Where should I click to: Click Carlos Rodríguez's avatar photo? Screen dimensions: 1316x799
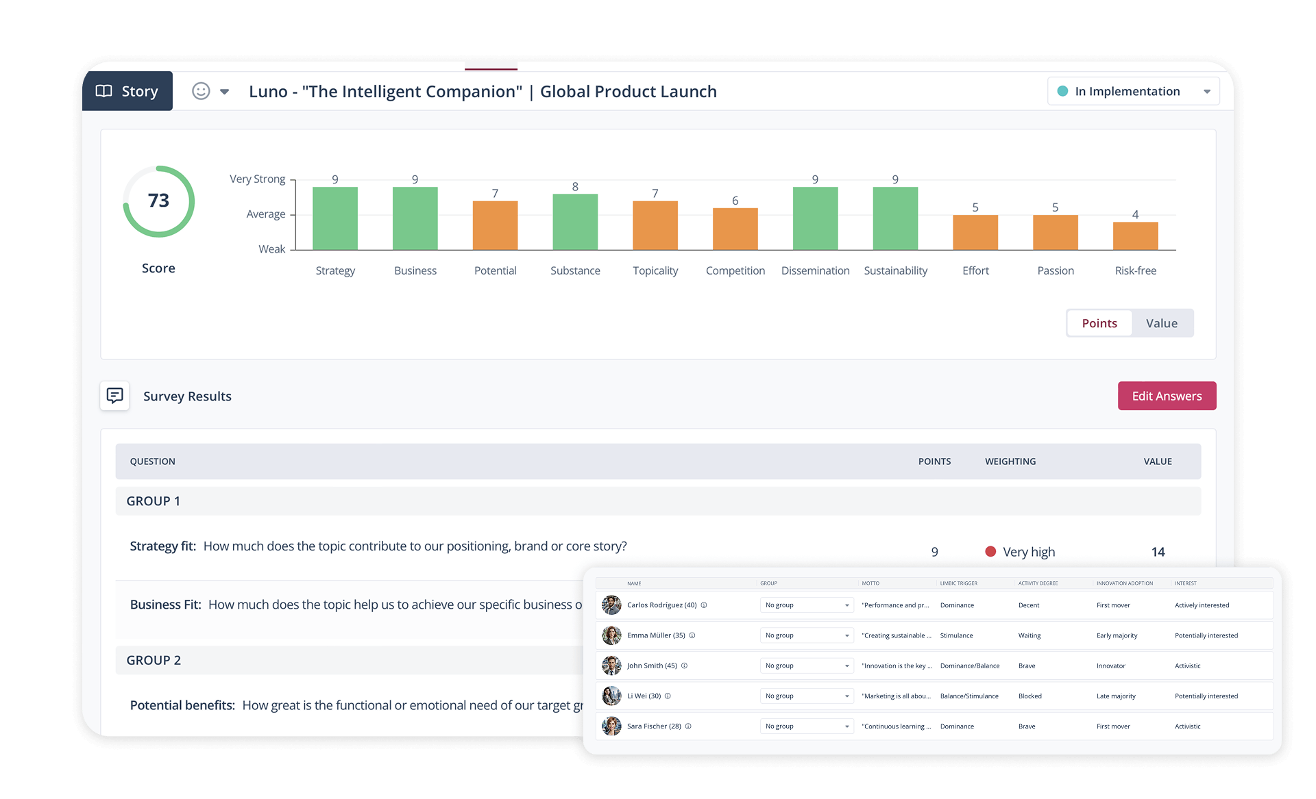coord(612,605)
